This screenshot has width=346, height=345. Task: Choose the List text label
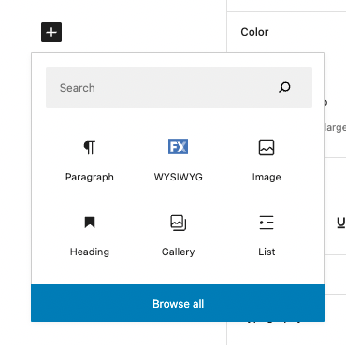pos(267,252)
